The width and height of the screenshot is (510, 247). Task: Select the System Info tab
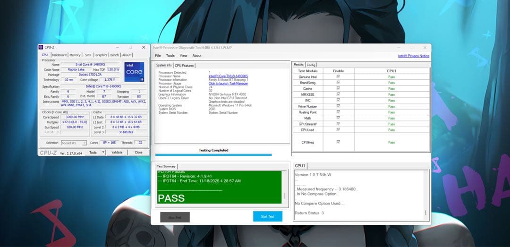(164, 65)
